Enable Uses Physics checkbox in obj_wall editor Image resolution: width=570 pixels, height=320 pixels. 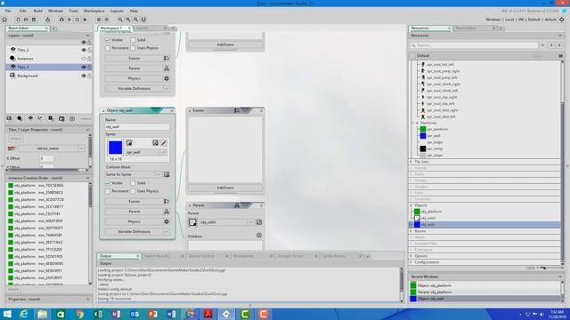133,191
